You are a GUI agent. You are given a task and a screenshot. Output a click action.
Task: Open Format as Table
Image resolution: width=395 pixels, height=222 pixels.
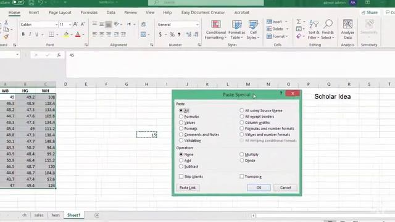(236, 30)
